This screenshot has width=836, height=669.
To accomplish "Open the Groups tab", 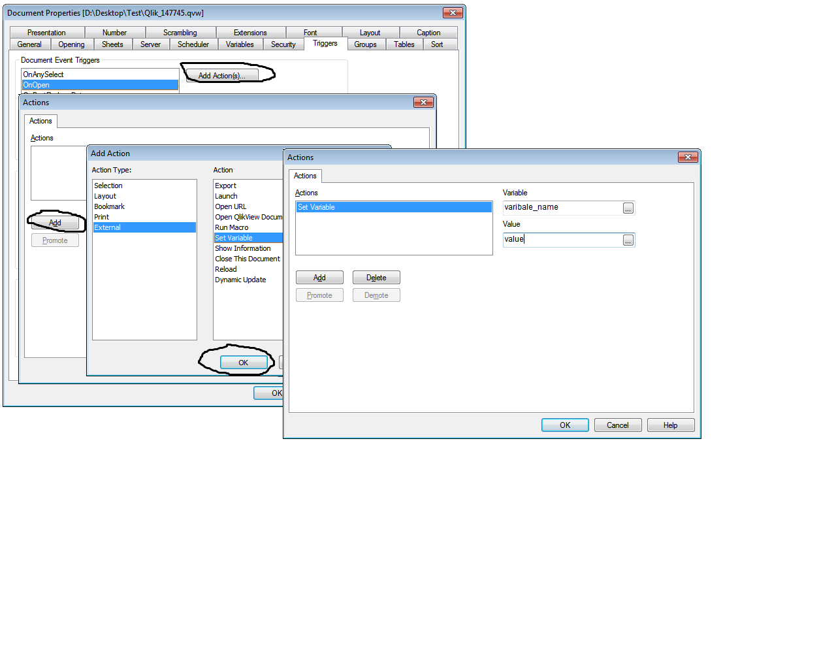I will point(365,44).
